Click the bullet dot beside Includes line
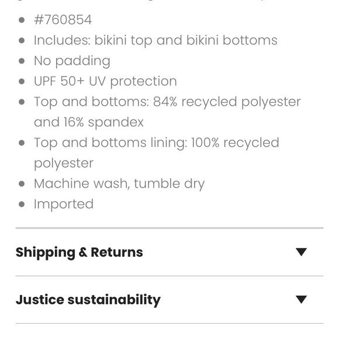339x339 pixels. click(x=22, y=40)
